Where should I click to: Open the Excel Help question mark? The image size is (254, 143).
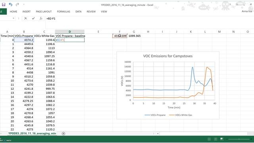click(x=230, y=5)
